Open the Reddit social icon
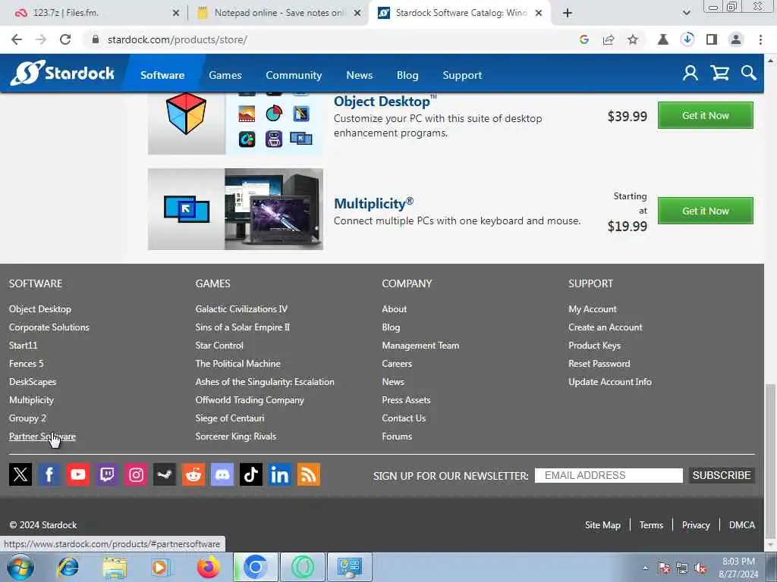Viewport: 777px width, 582px height. [193, 474]
